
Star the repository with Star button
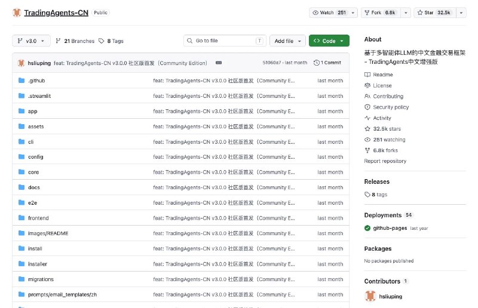435,13
